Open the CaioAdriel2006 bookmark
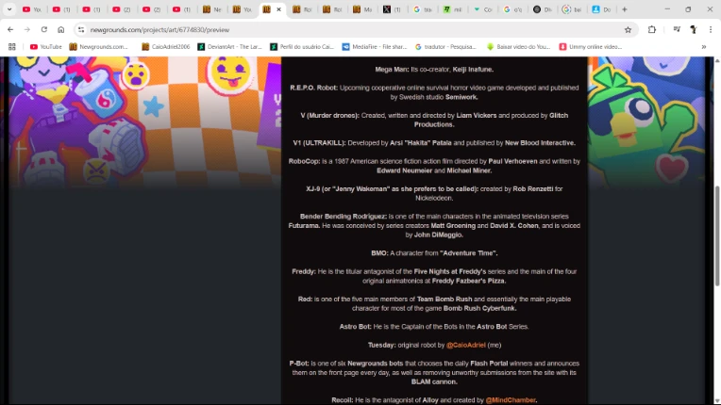The width and height of the screenshot is (721, 405). click(165, 47)
